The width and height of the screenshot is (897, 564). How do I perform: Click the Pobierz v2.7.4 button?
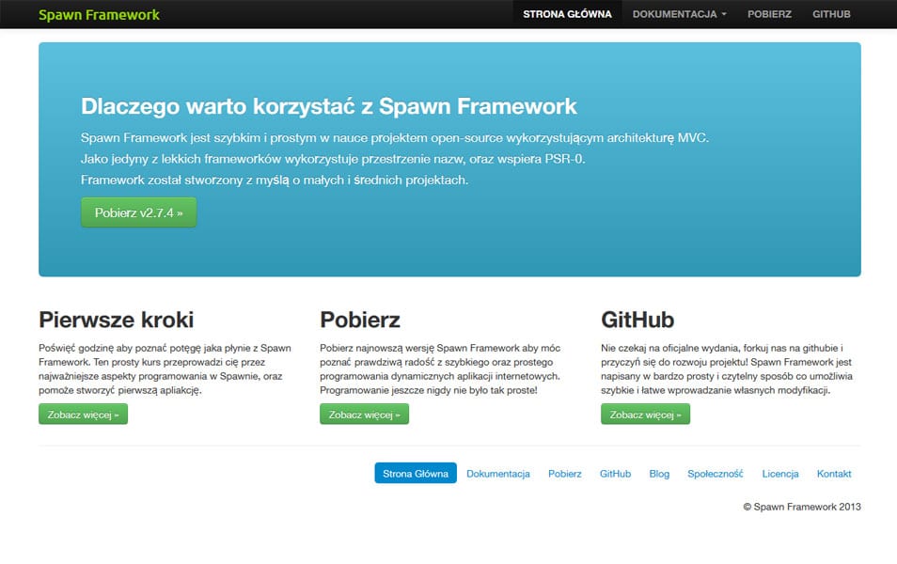138,212
